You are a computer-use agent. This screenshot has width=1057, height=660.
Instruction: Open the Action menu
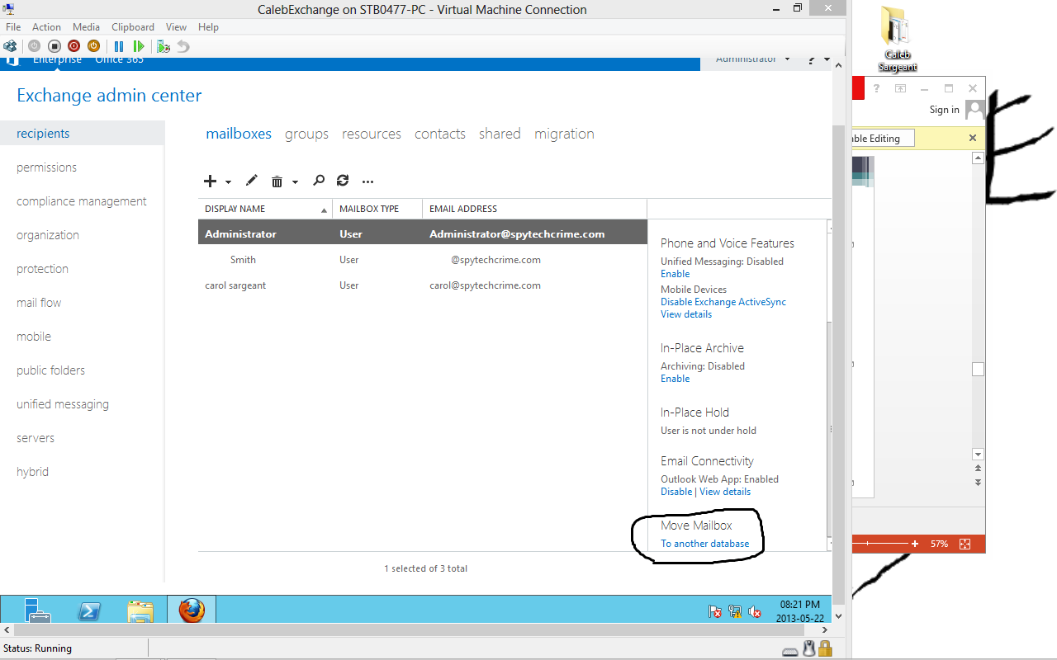47,27
